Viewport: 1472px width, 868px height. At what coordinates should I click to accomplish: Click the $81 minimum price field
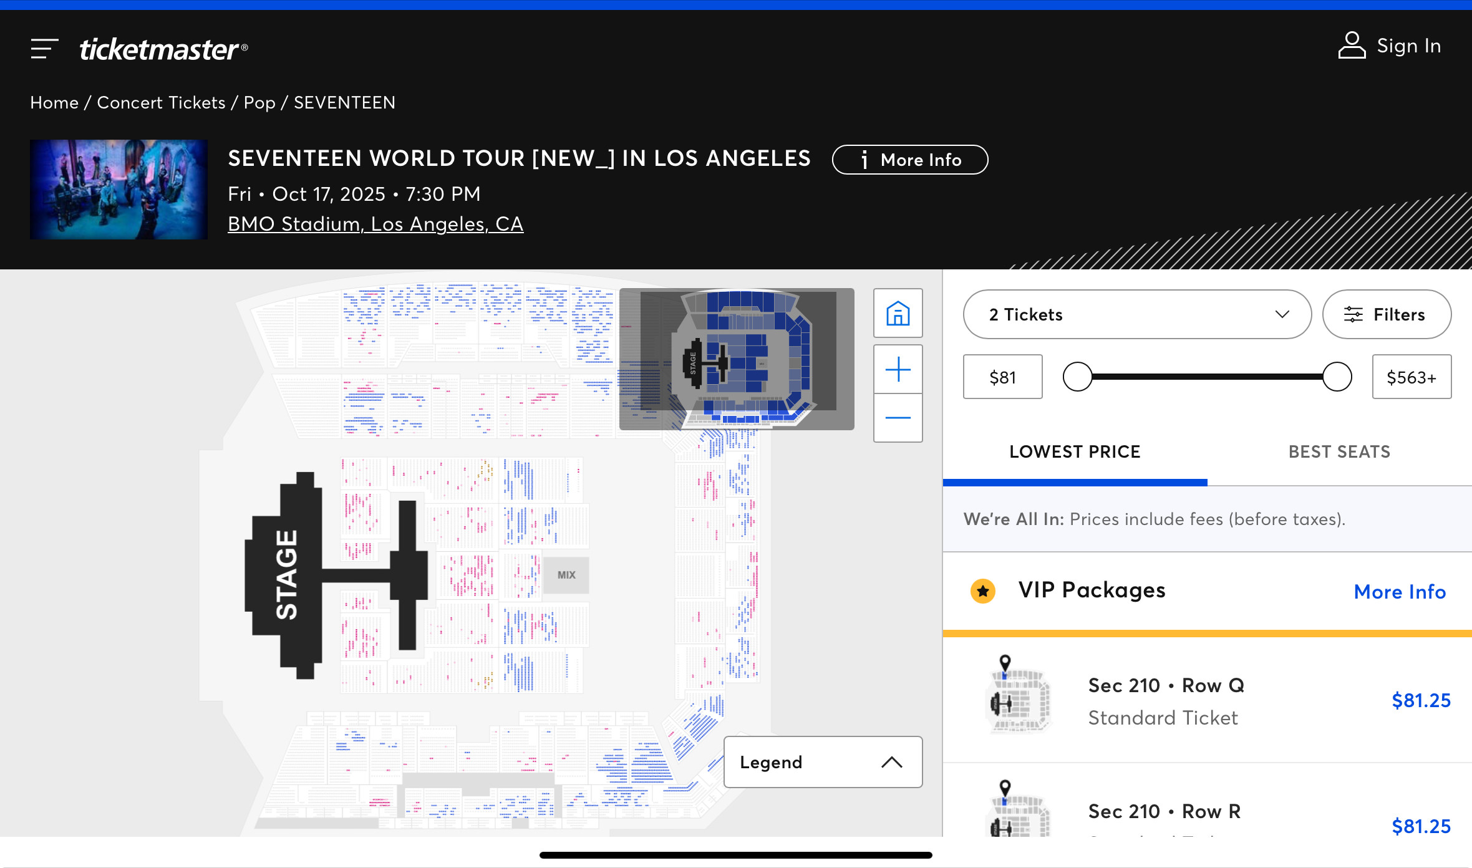1002,377
